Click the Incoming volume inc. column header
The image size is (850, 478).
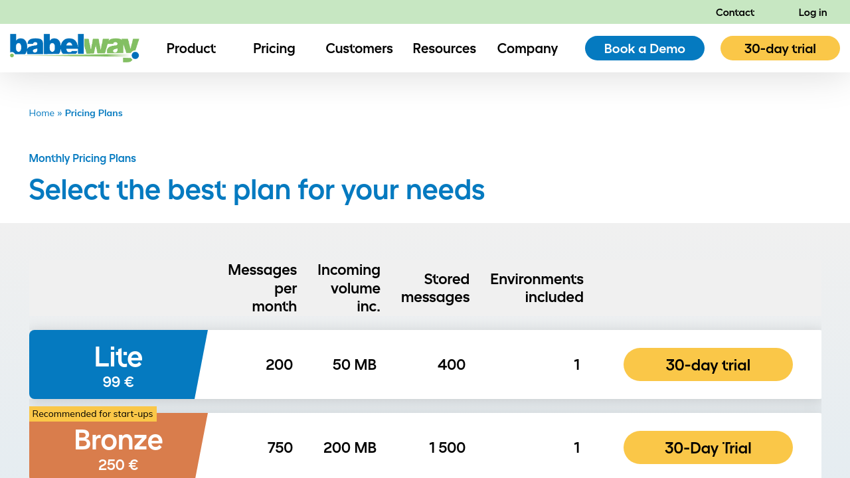point(349,288)
